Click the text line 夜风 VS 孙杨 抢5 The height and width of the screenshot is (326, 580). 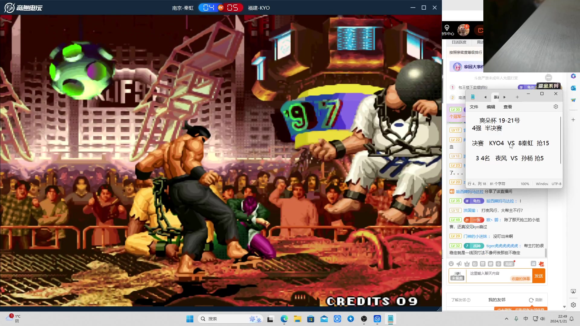click(510, 158)
